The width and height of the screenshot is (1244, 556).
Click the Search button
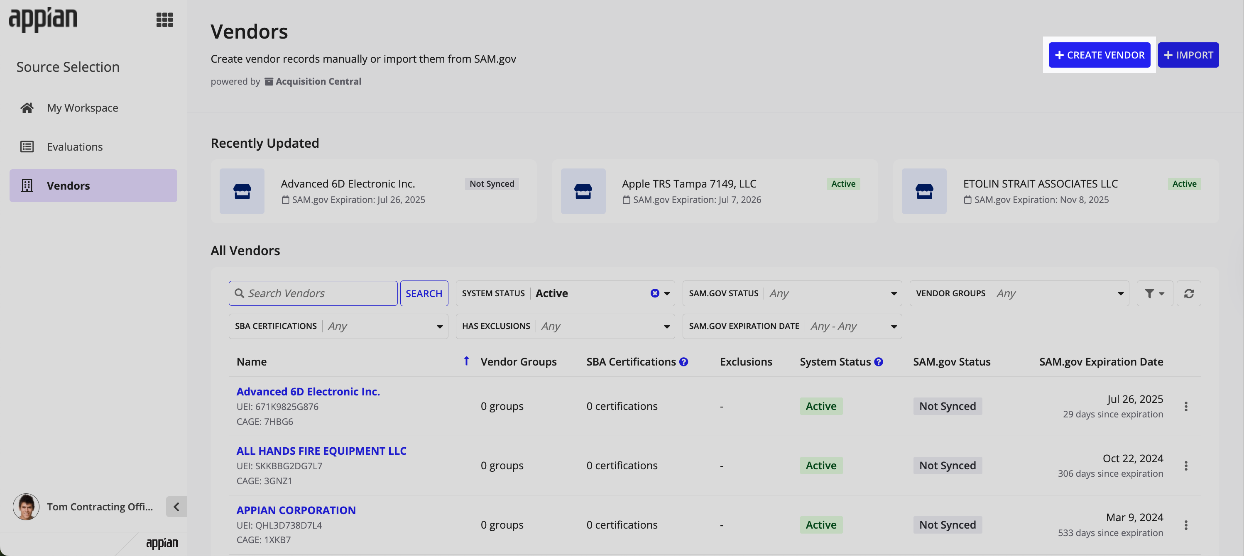coord(424,293)
